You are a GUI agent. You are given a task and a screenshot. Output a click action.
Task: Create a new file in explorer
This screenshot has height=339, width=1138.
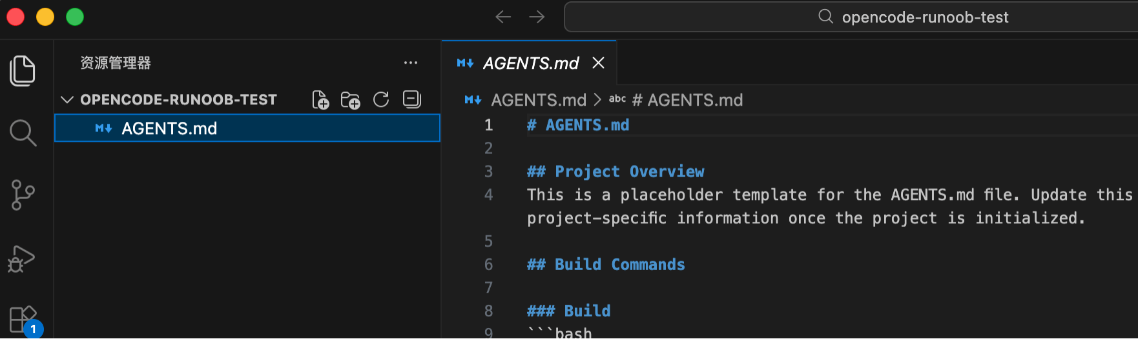320,100
